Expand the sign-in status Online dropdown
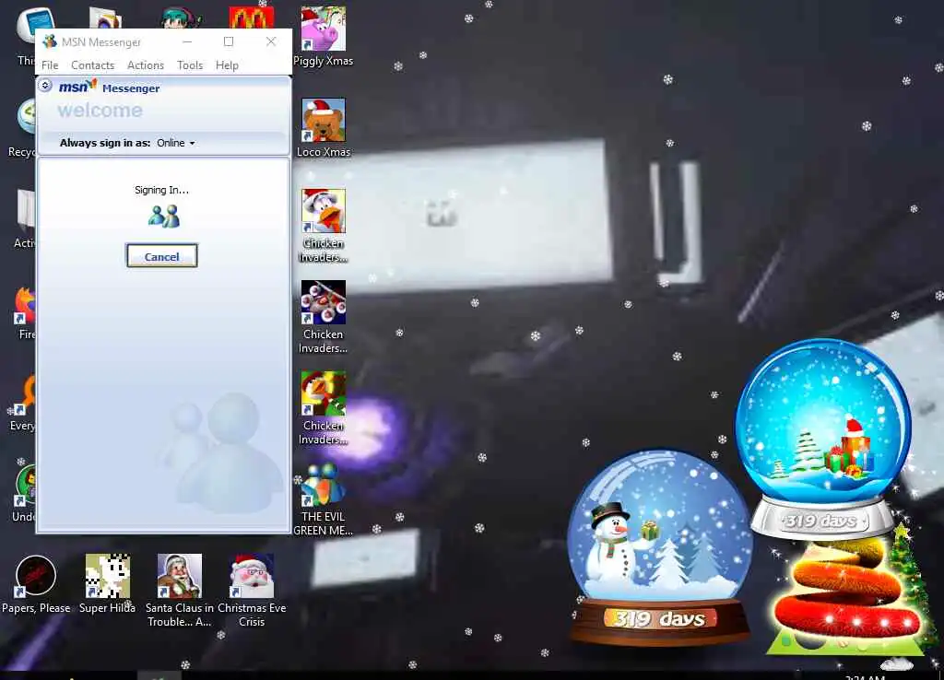 coord(176,143)
